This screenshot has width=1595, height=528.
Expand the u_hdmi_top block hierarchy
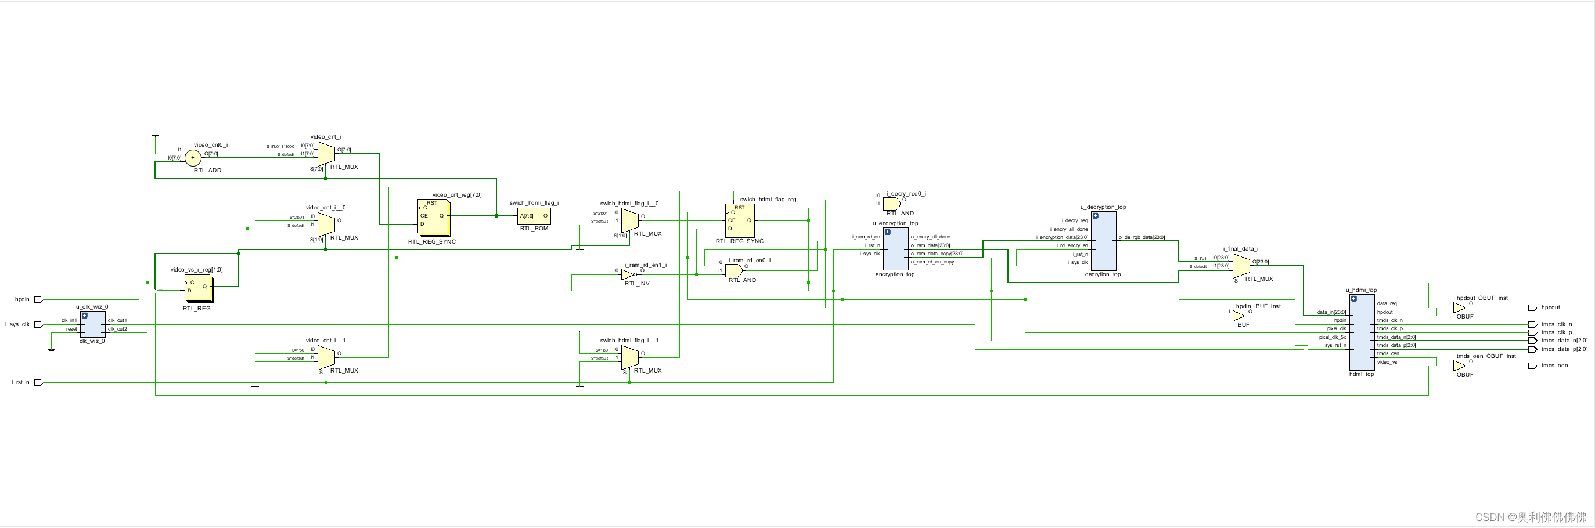click(x=1353, y=299)
